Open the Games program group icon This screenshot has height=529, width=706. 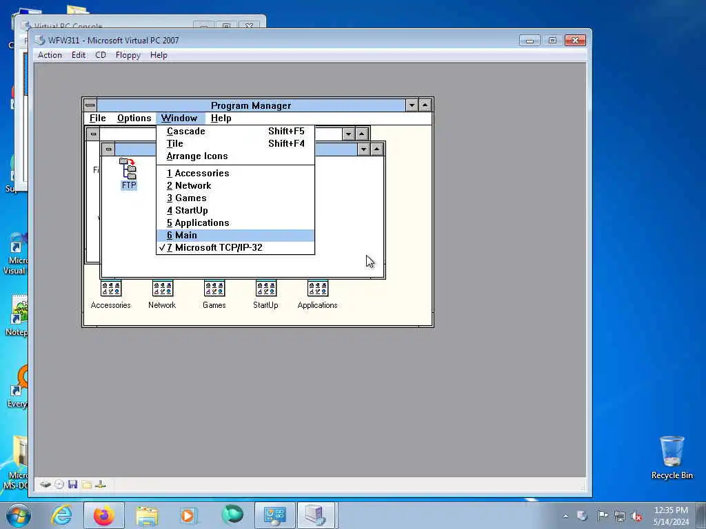click(x=214, y=295)
